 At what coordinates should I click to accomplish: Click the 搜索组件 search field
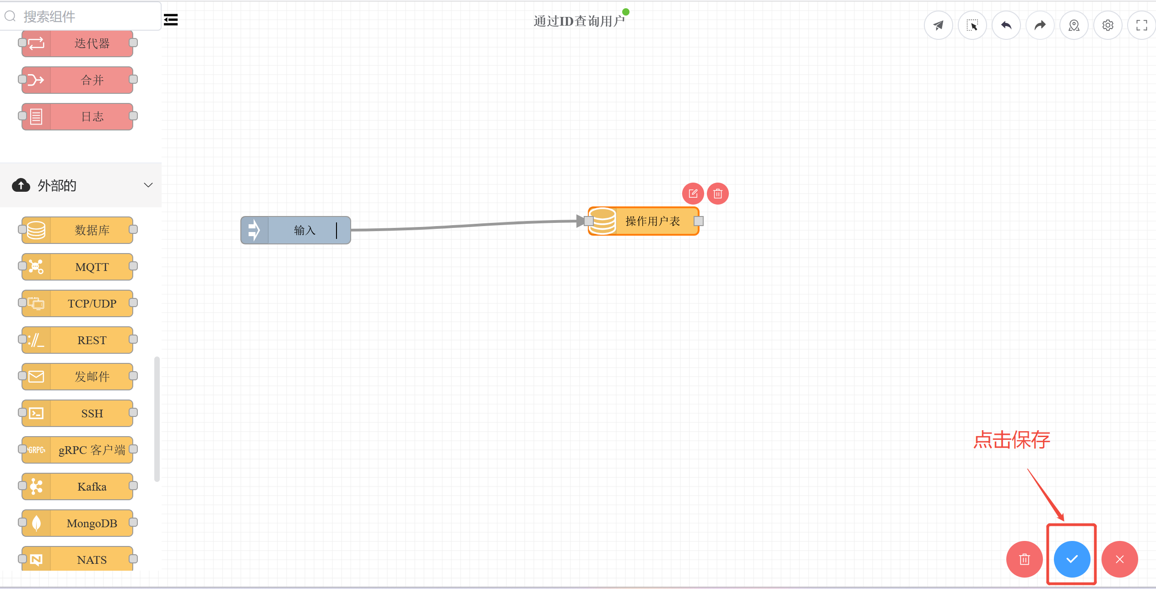(82, 17)
